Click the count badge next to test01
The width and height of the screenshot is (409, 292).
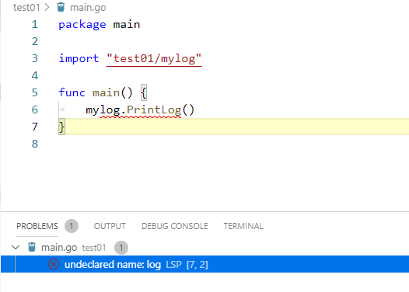pyautogui.click(x=121, y=248)
